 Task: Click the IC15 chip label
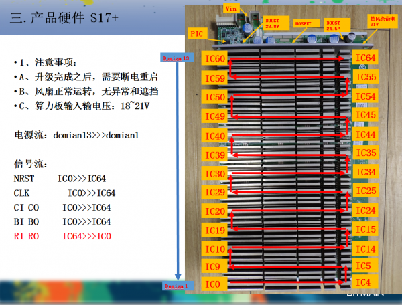point(366,229)
